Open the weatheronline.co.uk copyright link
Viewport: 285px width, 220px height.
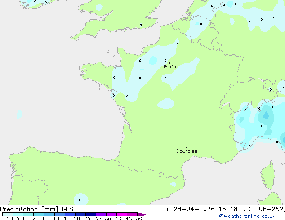pyautogui.click(x=247, y=216)
